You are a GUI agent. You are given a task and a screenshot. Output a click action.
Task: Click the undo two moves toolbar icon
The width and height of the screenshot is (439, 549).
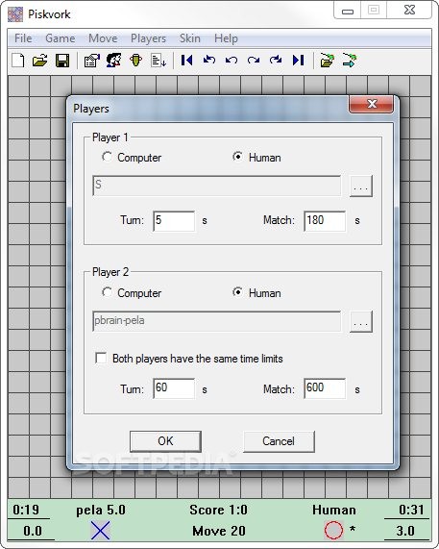(209, 61)
